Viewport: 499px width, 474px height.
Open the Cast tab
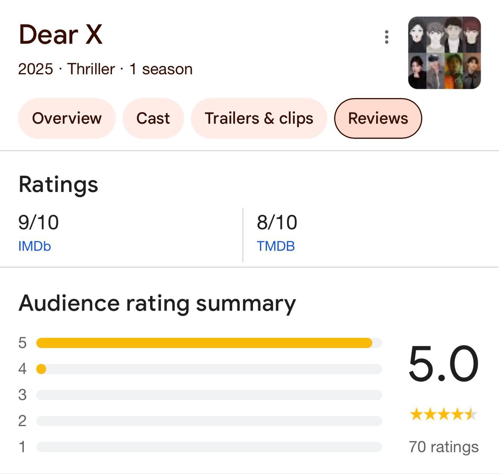[153, 118]
